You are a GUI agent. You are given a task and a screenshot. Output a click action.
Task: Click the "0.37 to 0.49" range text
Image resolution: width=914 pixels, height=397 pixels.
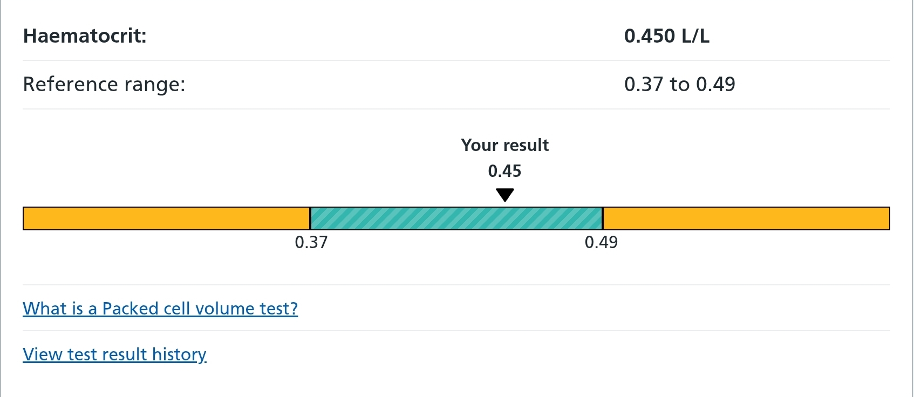click(680, 84)
